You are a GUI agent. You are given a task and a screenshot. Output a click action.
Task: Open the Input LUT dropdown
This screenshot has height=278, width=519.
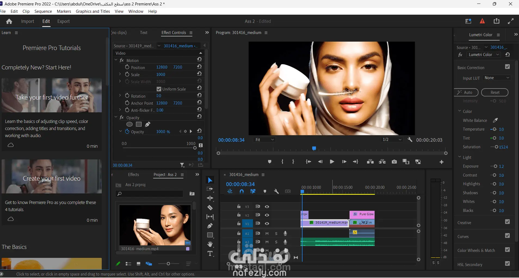point(497,78)
